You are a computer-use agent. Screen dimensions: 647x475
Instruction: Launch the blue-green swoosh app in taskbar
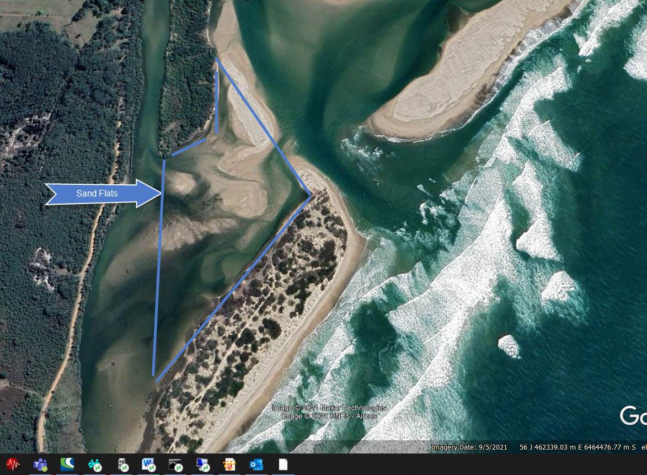point(67,465)
